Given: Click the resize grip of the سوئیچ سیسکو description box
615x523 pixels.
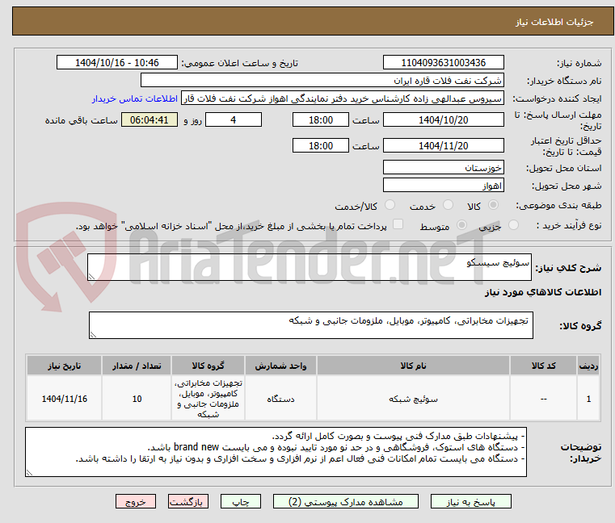Looking at the screenshot, I should 91,277.
